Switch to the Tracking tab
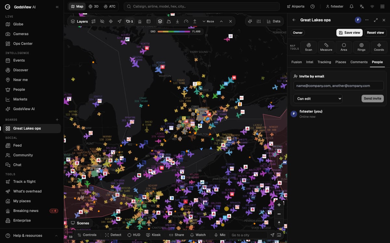Screen dimensions: 390x243 click(x=324, y=62)
